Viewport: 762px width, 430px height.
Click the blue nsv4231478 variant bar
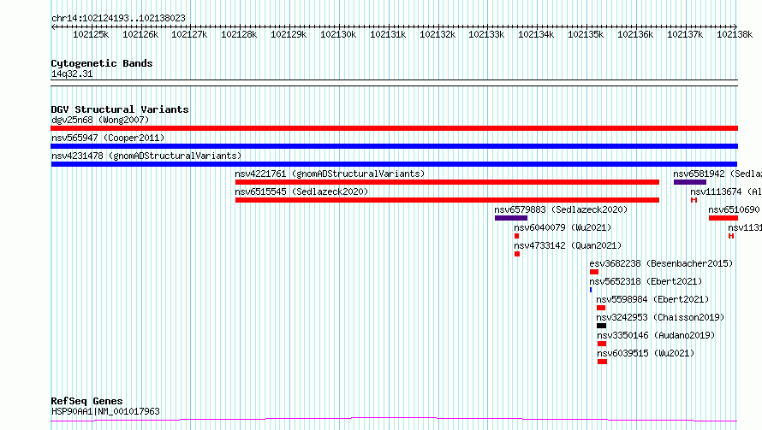pyautogui.click(x=394, y=164)
